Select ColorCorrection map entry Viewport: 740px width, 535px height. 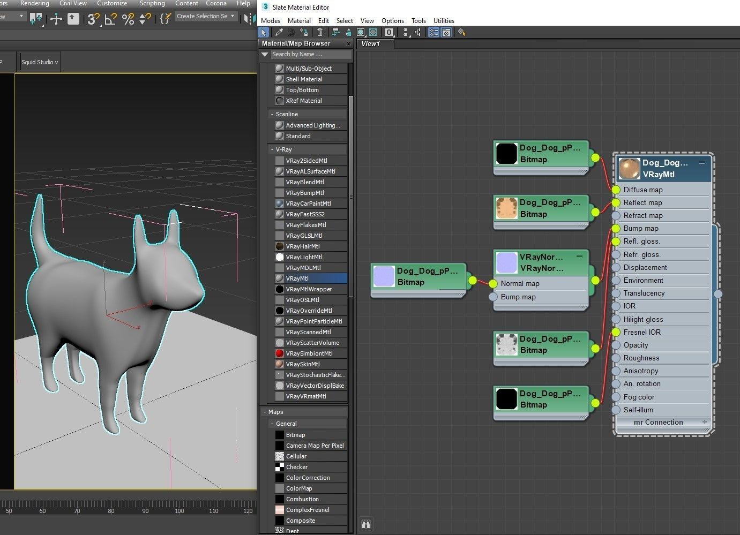[x=311, y=478]
